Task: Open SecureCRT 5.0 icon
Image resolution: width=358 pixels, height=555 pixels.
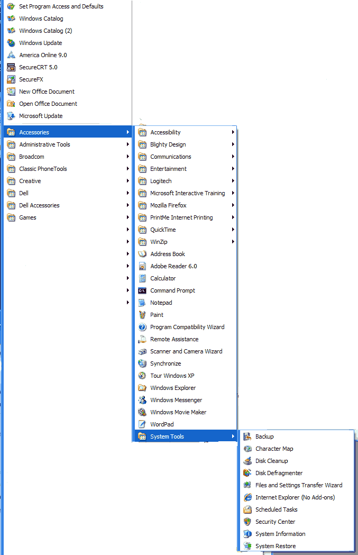Action: pyautogui.click(x=11, y=67)
